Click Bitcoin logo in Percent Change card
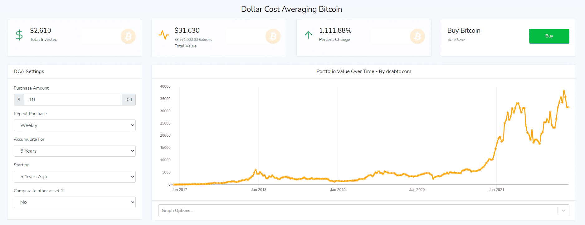Viewport: 585px width, 225px height. tap(417, 37)
